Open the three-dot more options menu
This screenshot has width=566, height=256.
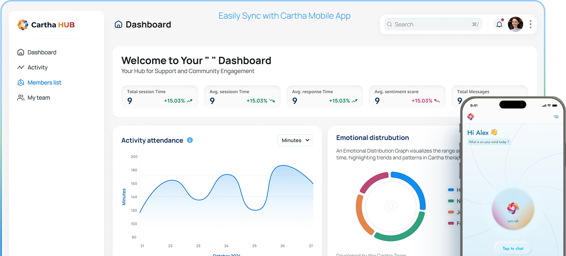tap(531, 24)
